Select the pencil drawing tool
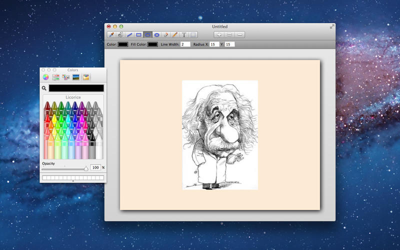This screenshot has width=400, height=250. point(174,34)
